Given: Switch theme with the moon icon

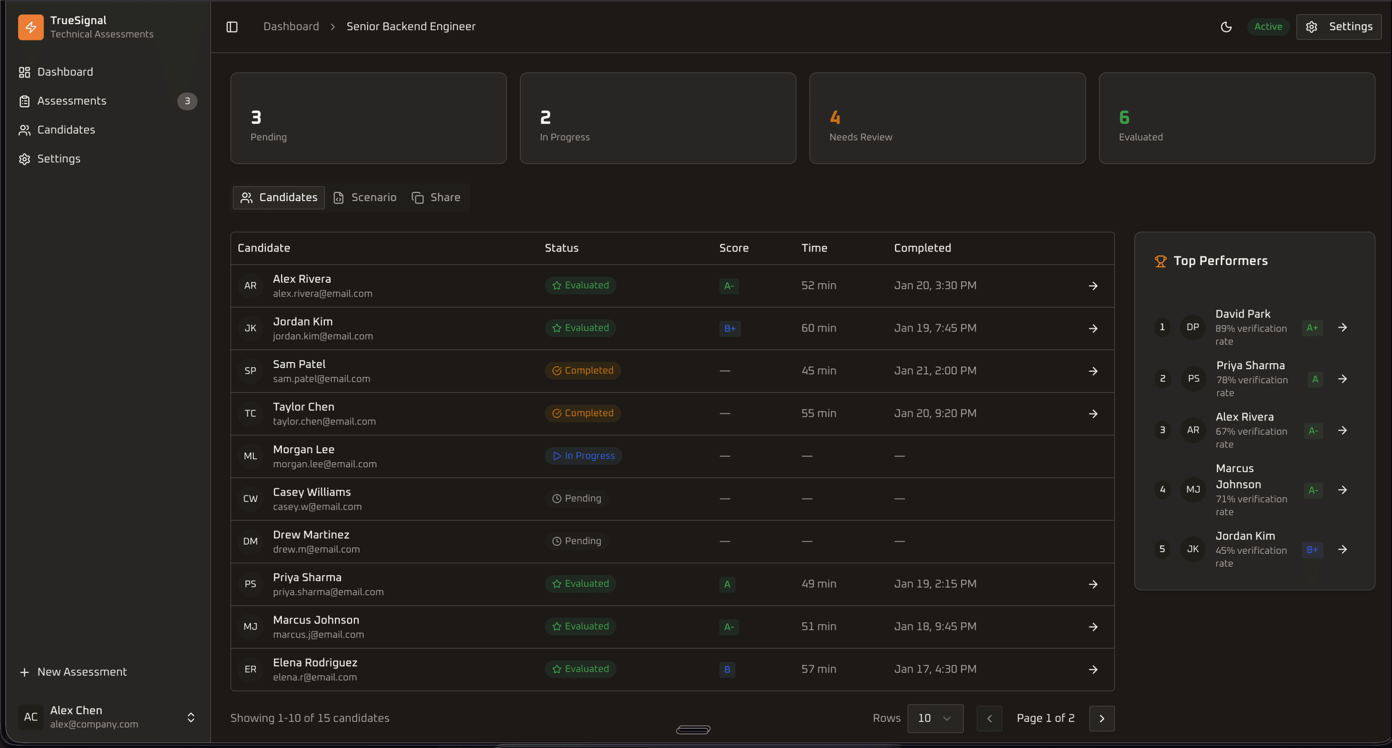Looking at the screenshot, I should 1226,27.
